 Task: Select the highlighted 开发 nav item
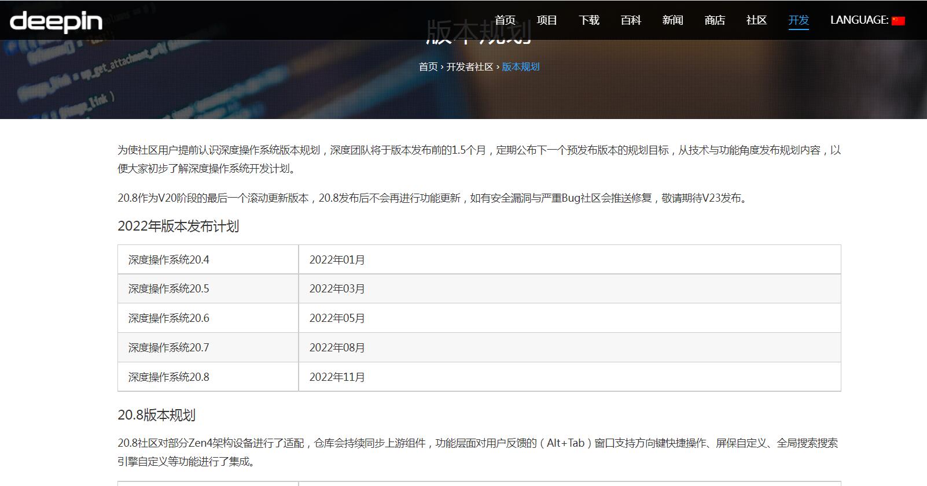coord(799,20)
